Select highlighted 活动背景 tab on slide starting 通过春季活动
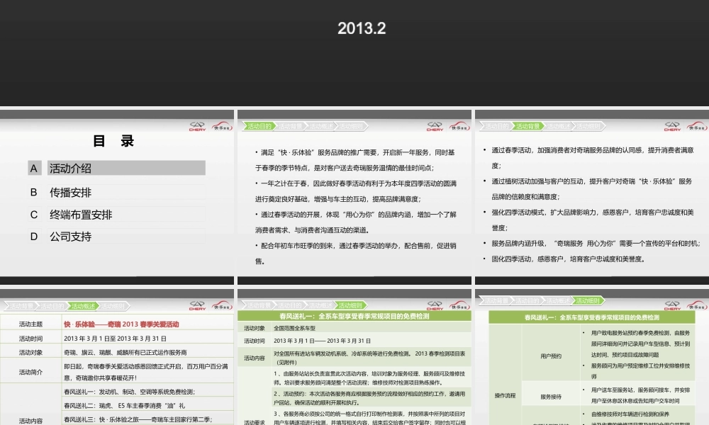Viewport: 709px width, 425px height. (527, 126)
